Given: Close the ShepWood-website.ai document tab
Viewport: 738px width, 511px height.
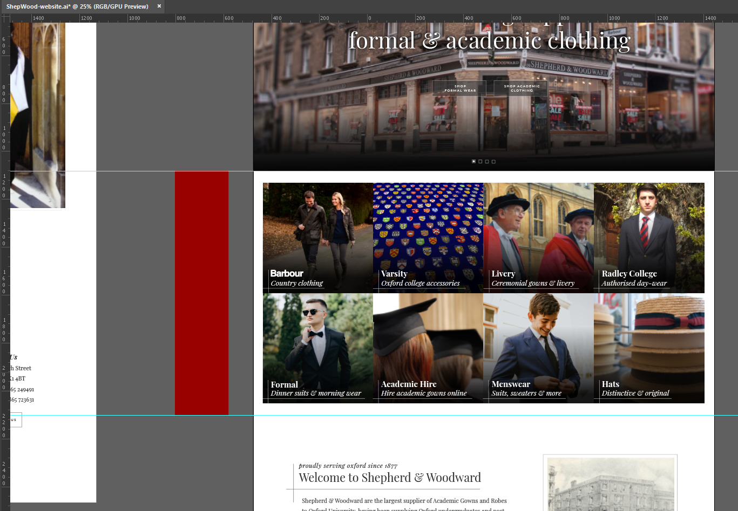Looking at the screenshot, I should coord(159,6).
